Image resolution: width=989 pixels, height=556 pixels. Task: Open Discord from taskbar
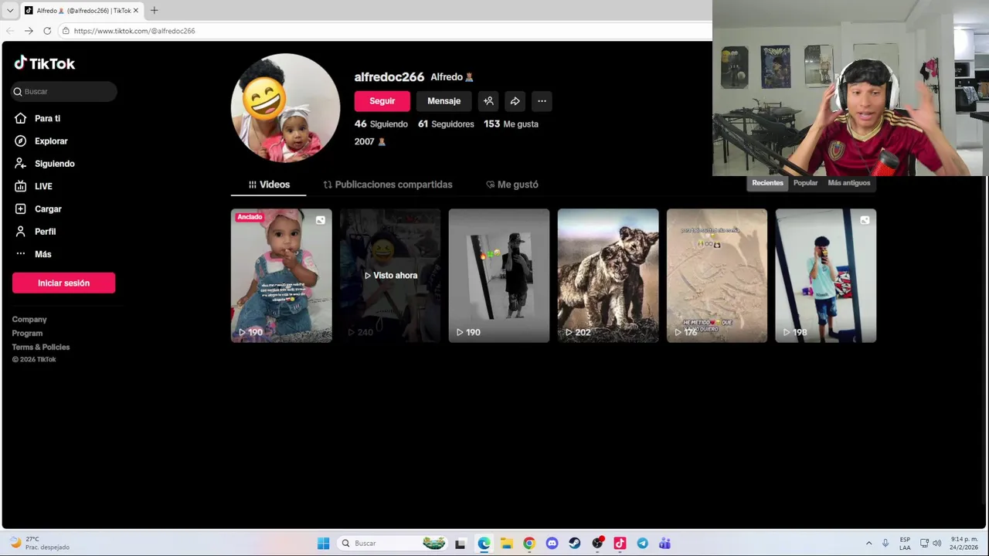click(552, 544)
